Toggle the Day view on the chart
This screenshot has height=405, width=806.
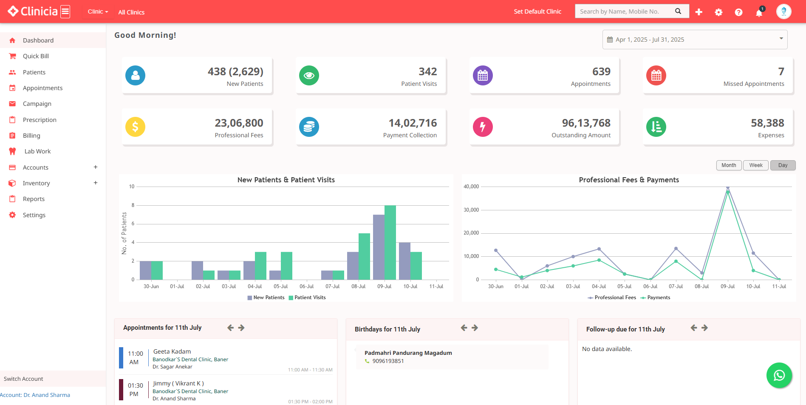[x=783, y=165]
